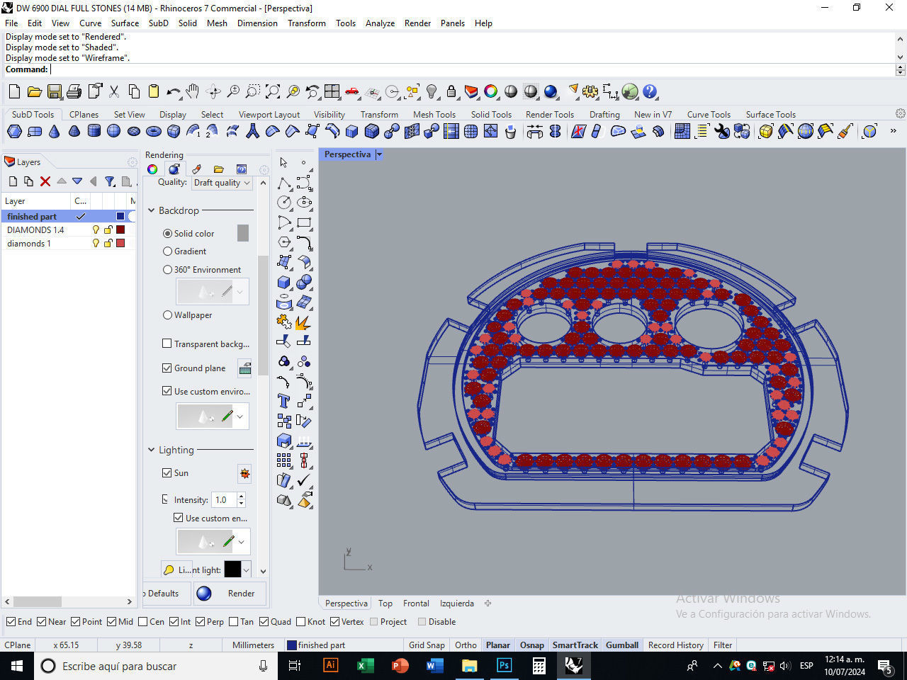Click the Save floppy disk icon
The height and width of the screenshot is (680, 907).
click(x=54, y=91)
